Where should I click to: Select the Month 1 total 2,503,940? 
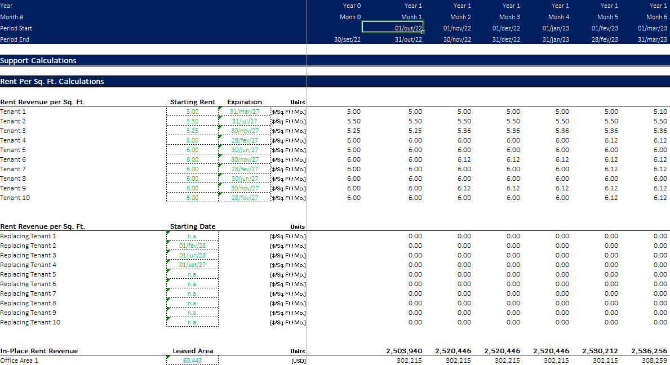click(404, 351)
